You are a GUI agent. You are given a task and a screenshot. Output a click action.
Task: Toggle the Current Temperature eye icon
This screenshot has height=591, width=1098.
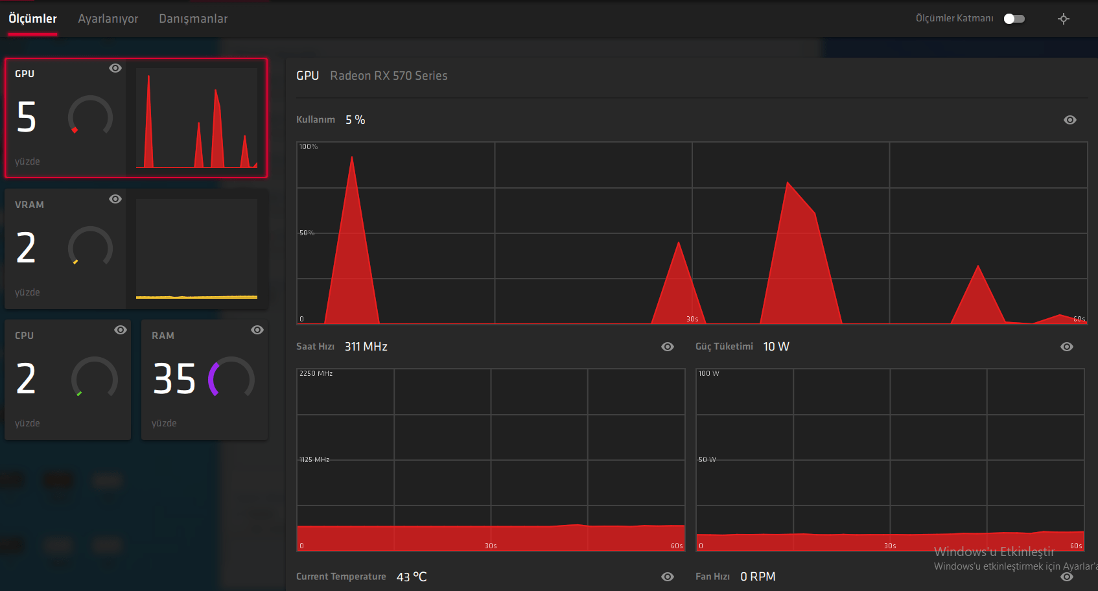(668, 577)
